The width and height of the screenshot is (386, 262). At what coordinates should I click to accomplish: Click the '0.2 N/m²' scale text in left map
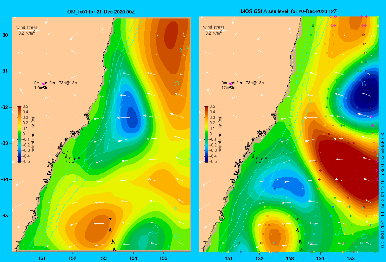coord(27,33)
